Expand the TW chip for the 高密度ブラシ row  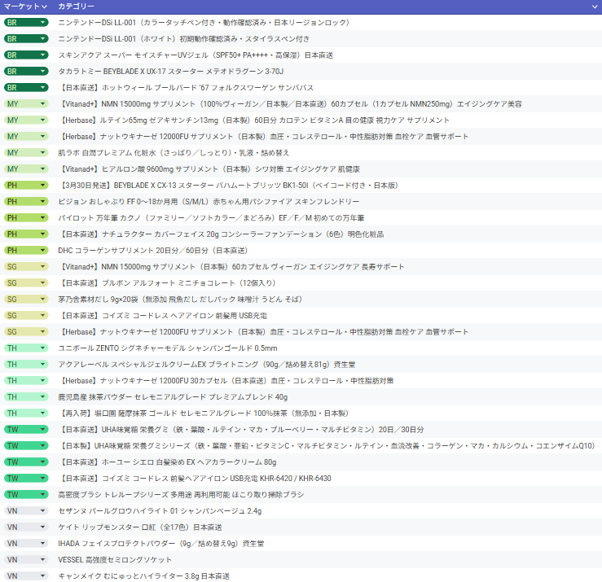[x=26, y=494]
